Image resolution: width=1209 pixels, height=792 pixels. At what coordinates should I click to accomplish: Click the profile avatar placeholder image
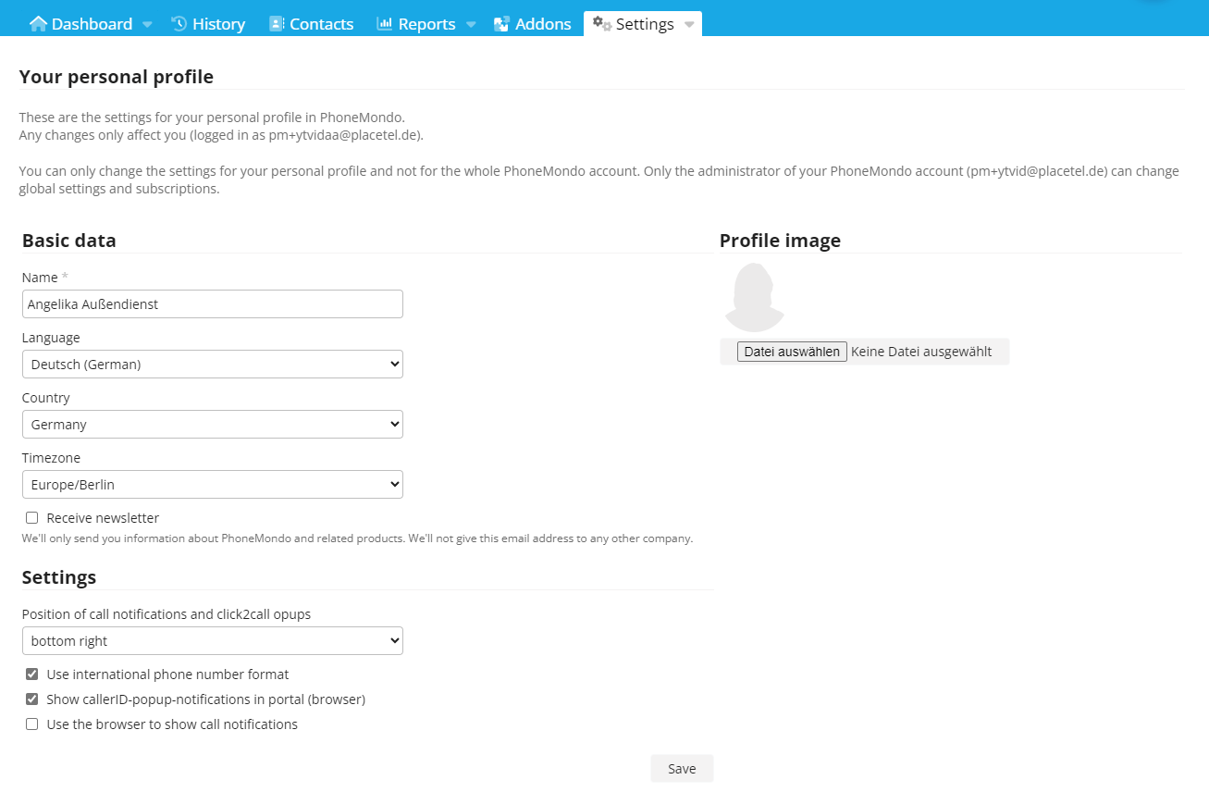pyautogui.click(x=754, y=298)
